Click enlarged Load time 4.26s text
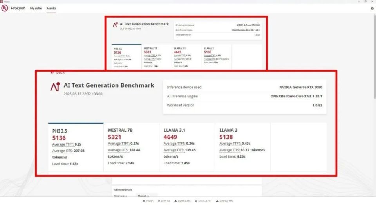This screenshot has width=376, height=205. tap(232, 156)
